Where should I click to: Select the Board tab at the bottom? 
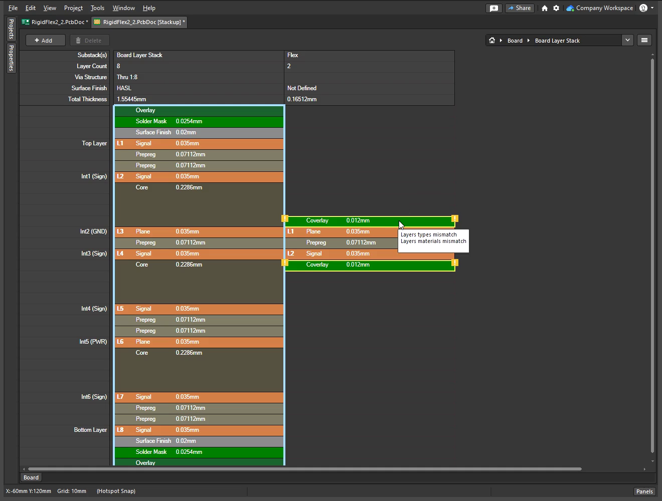[31, 477]
